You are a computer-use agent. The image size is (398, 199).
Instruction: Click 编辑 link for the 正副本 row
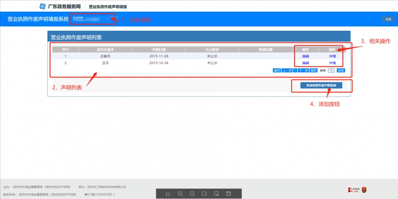[x=306, y=56]
